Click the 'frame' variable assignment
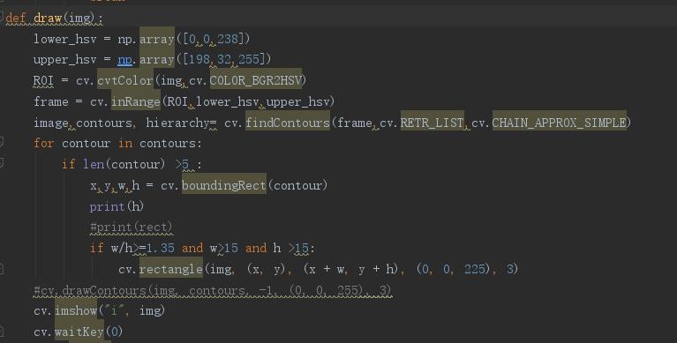Viewport: 677px width, 343px height. pyautogui.click(x=51, y=101)
